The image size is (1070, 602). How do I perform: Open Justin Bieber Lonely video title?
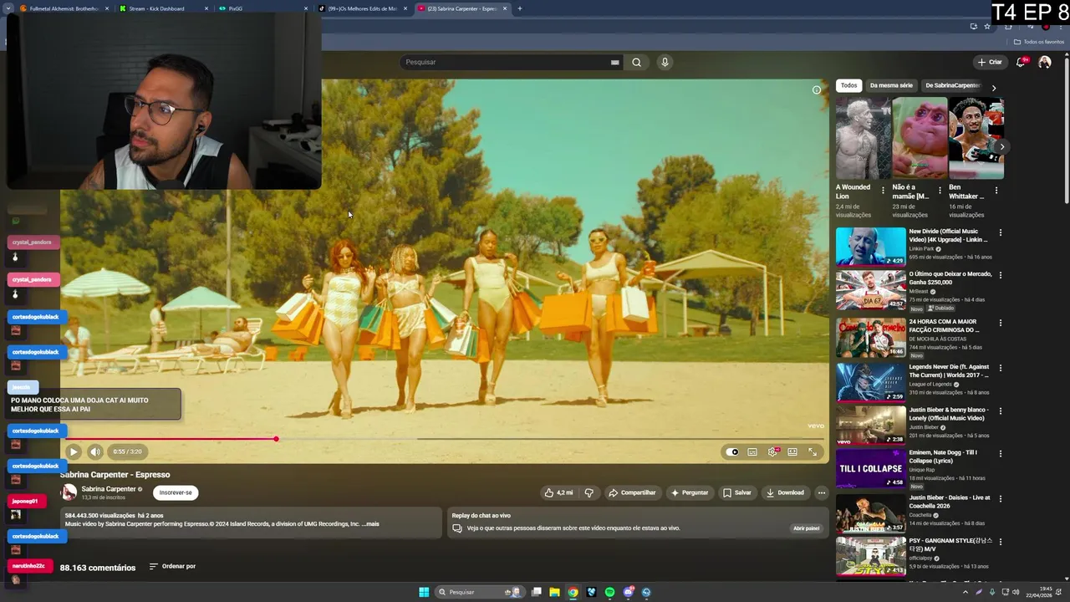950,414
